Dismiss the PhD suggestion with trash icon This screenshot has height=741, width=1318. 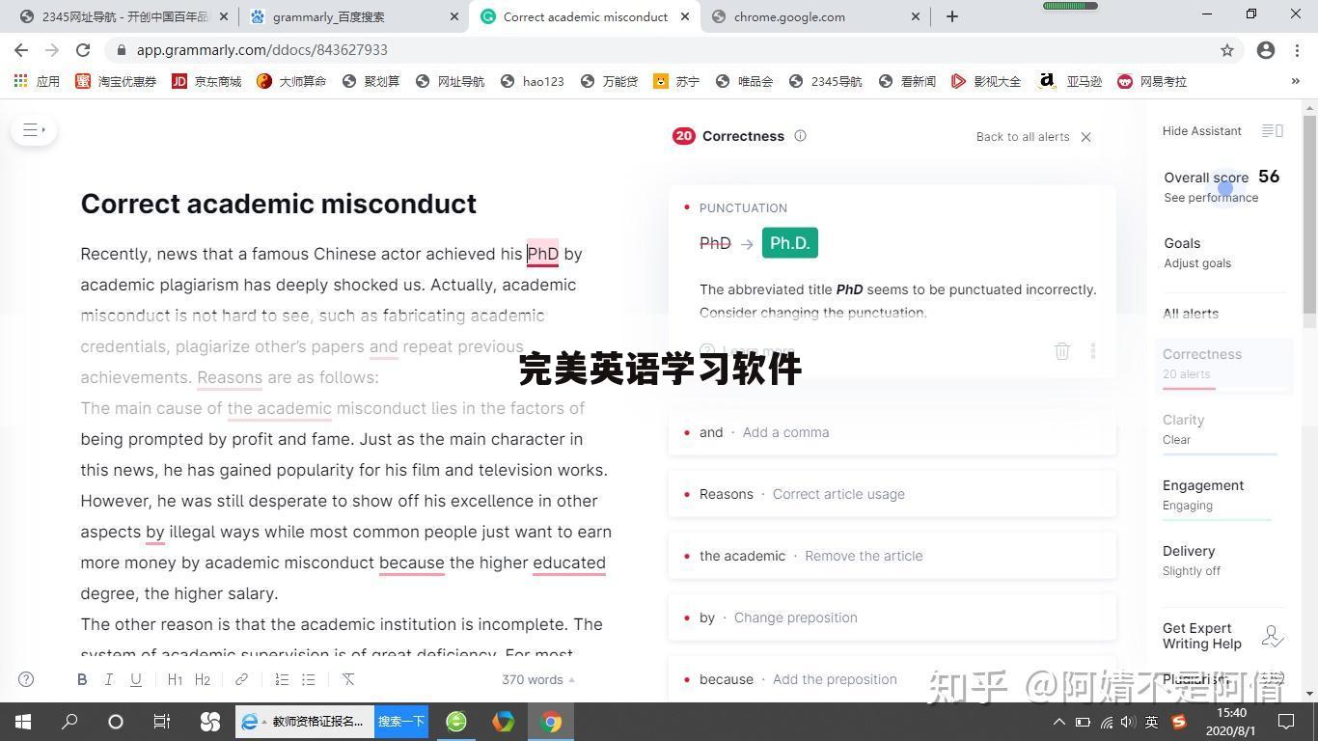(1062, 351)
